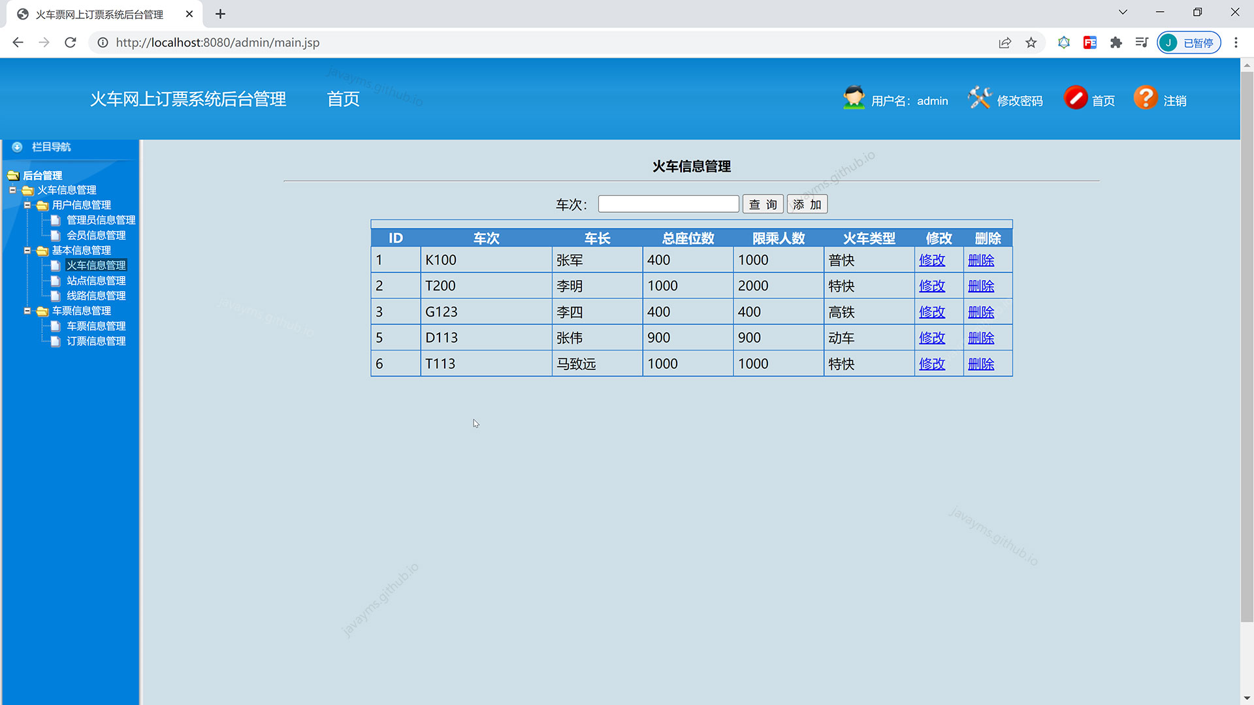Open 线路信息管理 in the sidebar
Viewport: 1254px width, 705px height.
point(96,296)
